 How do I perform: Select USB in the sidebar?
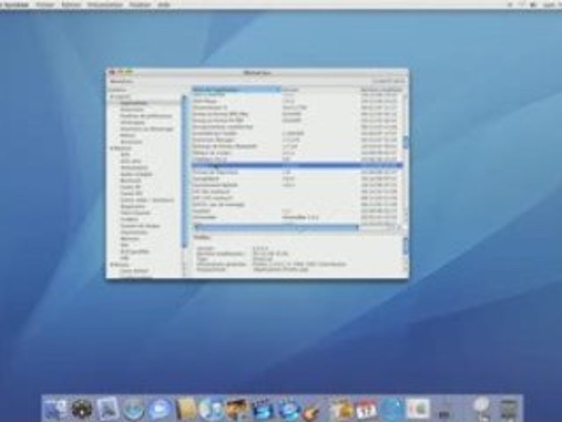click(125, 258)
